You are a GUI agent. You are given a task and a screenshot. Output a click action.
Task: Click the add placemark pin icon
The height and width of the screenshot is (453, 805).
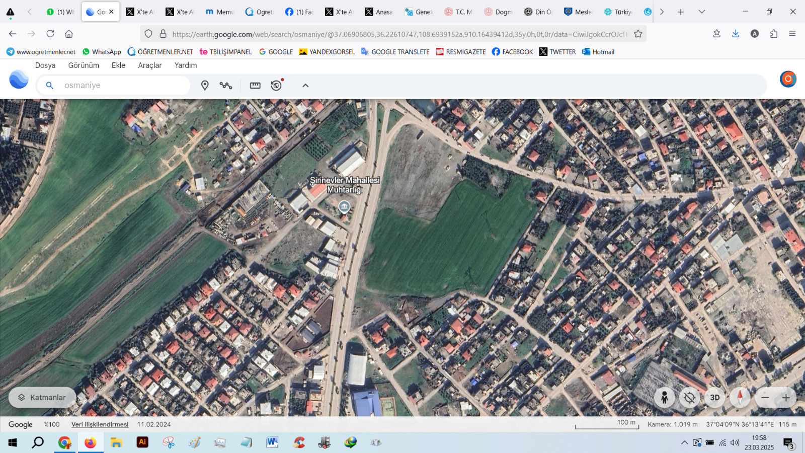coord(205,86)
